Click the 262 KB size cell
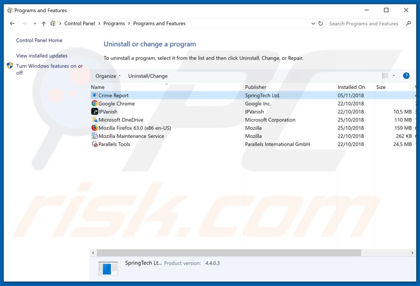The image size is (420, 286). pyautogui.click(x=404, y=136)
